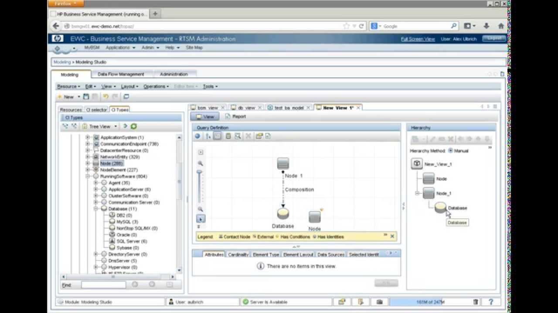Click the export document icon in Query toolbar
Image resolution: width=558 pixels, height=313 pixels.
coord(268,136)
